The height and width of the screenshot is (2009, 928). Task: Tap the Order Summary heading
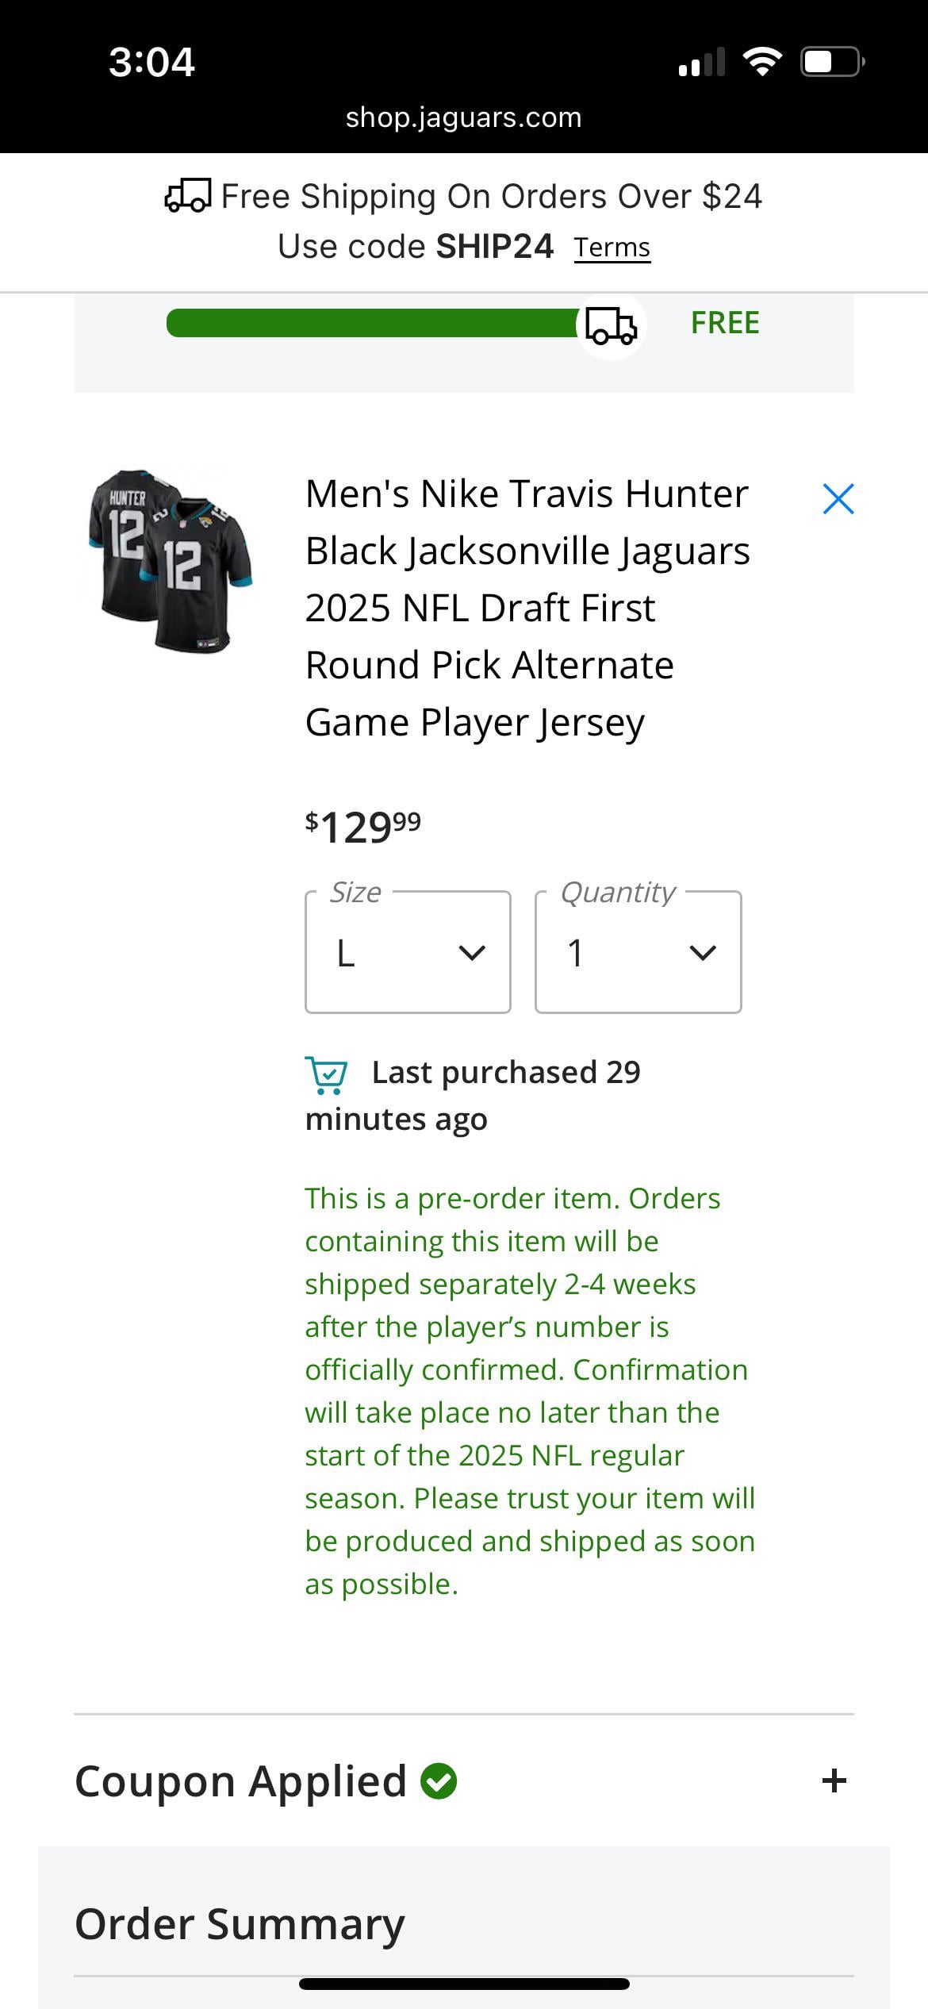click(240, 1923)
